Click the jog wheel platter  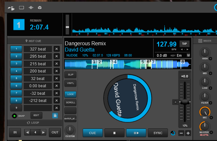pyautogui.click(x=128, y=98)
